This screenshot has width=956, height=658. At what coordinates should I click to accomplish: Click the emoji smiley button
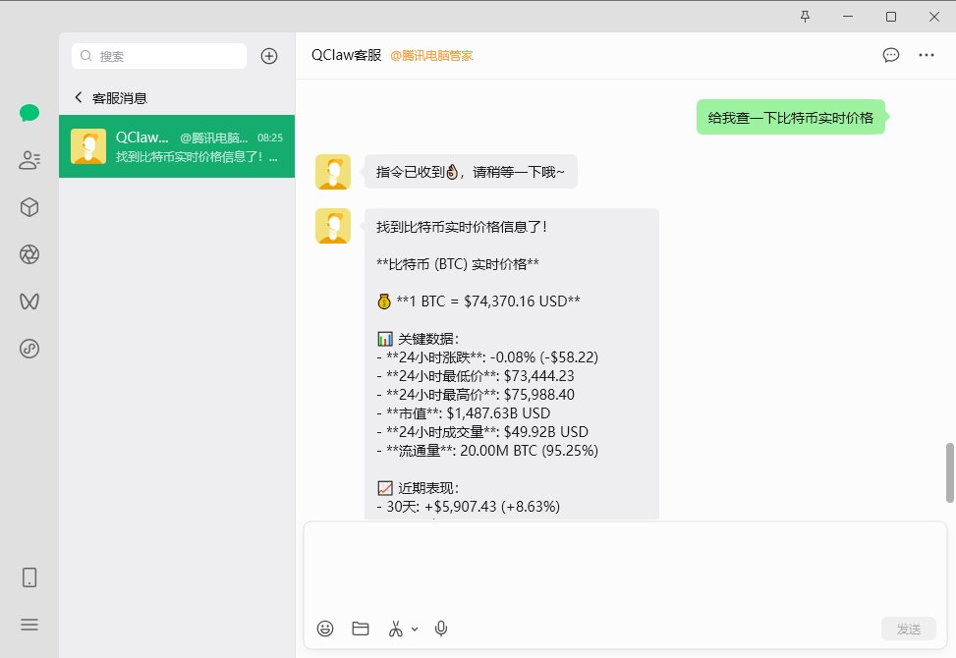point(325,629)
